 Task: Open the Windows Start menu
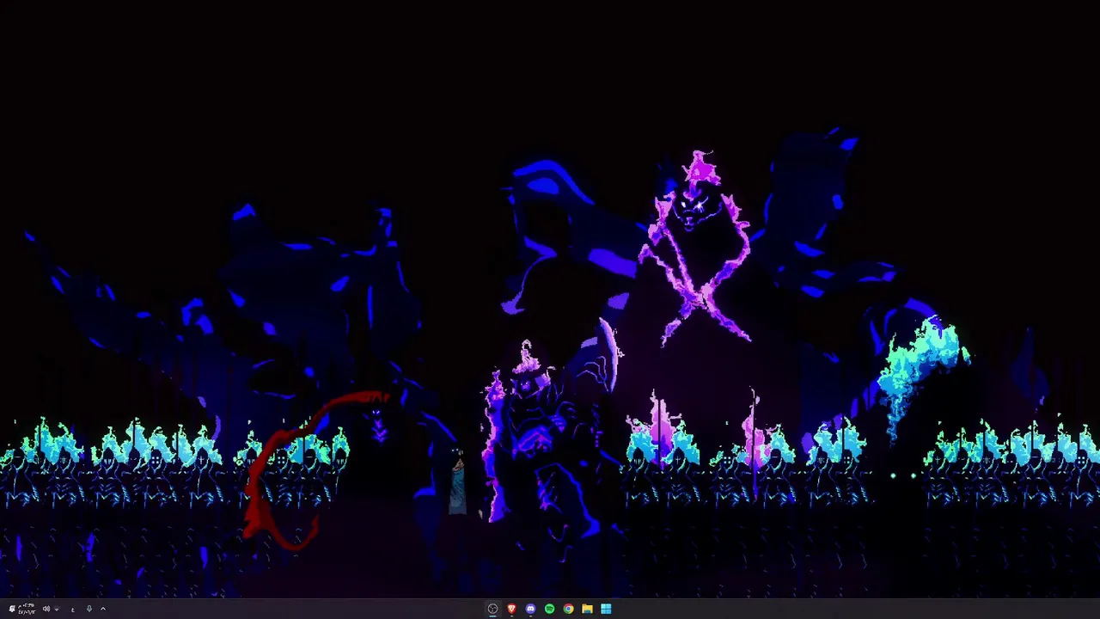pyautogui.click(x=606, y=609)
